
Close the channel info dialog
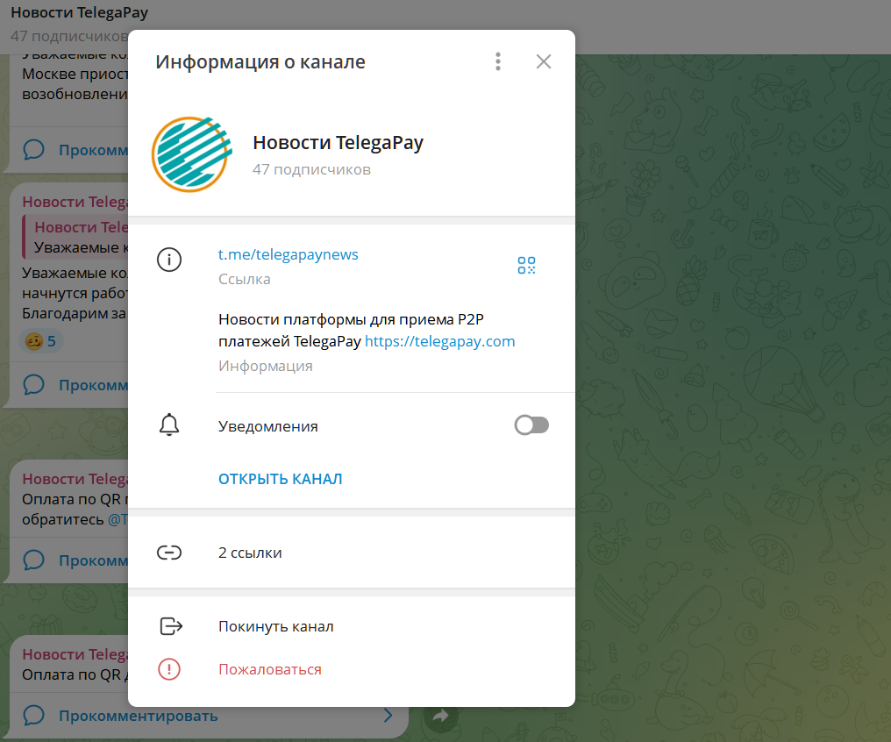544,61
